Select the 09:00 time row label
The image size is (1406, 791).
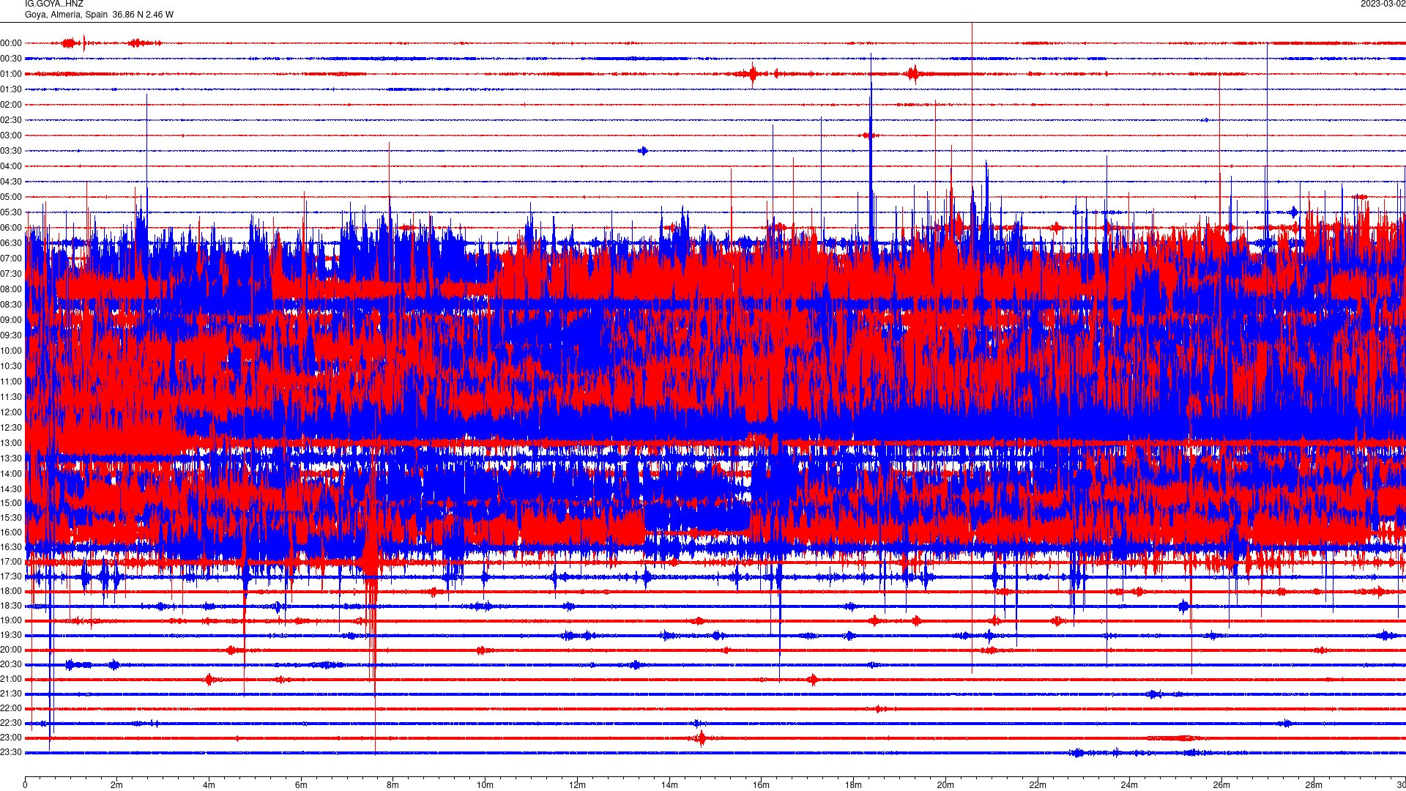pos(11,320)
